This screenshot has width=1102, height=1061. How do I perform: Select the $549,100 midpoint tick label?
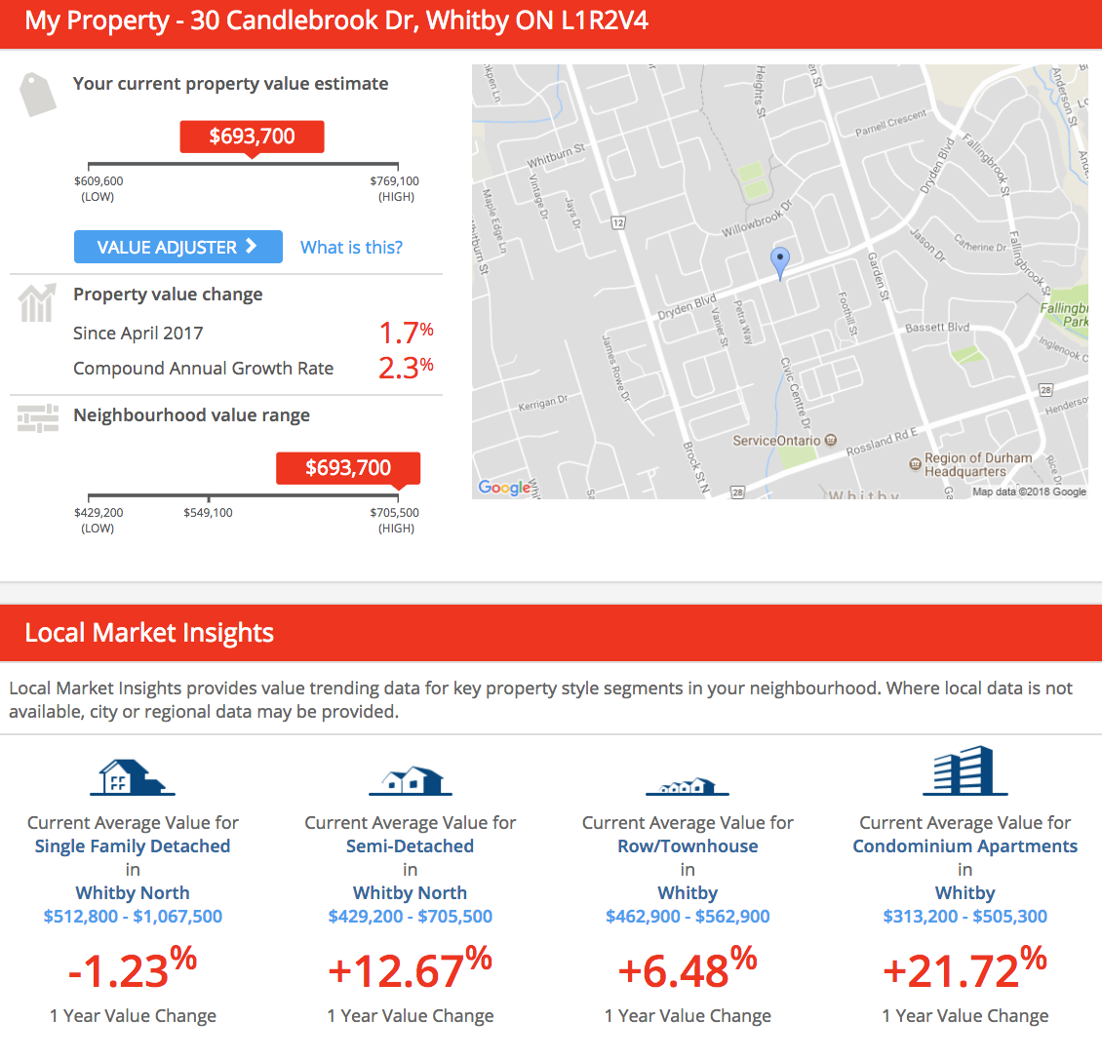(x=208, y=513)
